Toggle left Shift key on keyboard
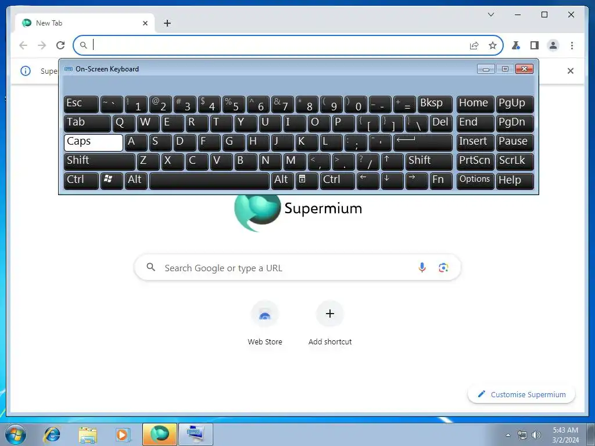The image size is (595, 446). click(x=99, y=161)
